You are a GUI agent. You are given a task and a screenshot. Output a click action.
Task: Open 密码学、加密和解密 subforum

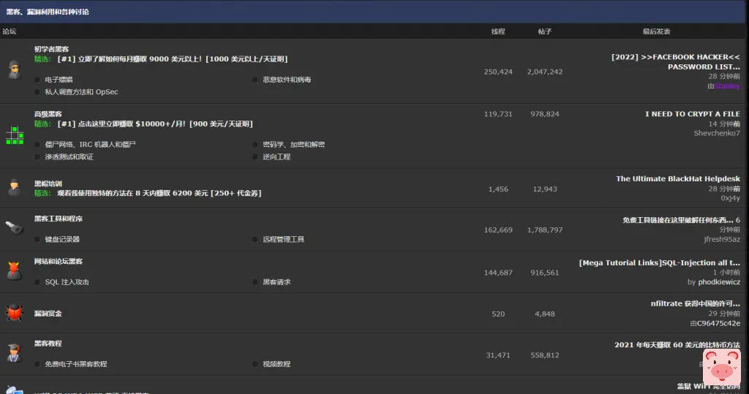point(294,144)
